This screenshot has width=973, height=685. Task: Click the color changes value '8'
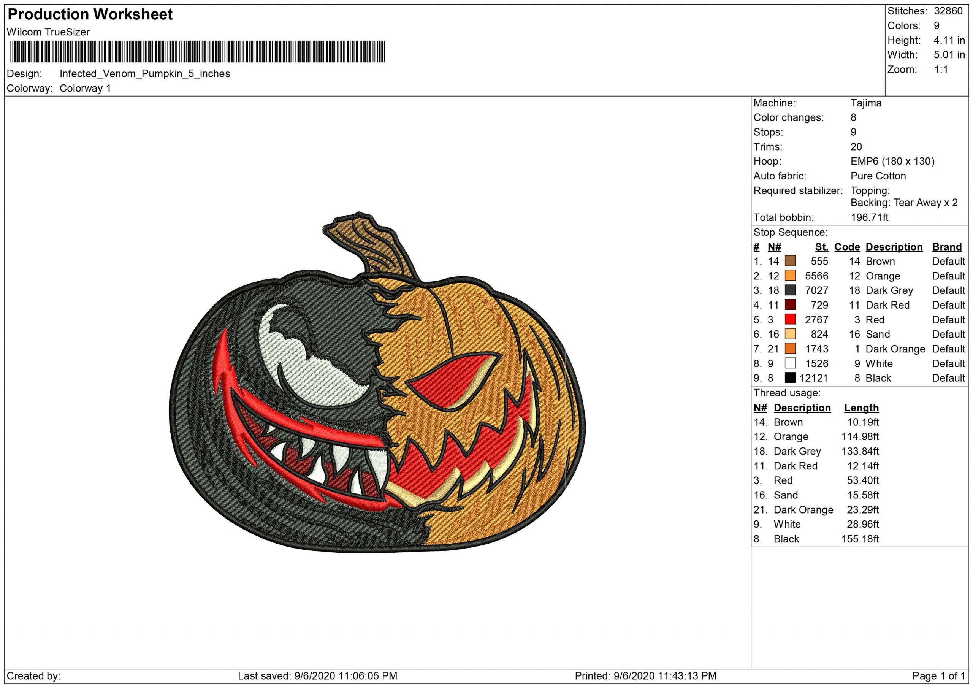(x=854, y=117)
